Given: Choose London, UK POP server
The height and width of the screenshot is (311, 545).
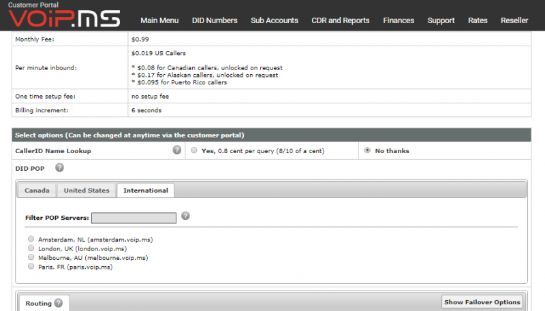Looking at the screenshot, I should 31,248.
